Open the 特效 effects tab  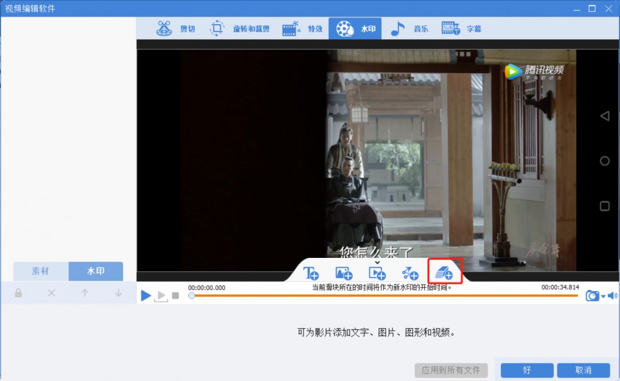tap(302, 29)
